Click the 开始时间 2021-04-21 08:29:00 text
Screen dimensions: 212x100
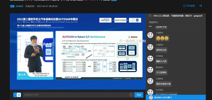[x=41, y=6]
